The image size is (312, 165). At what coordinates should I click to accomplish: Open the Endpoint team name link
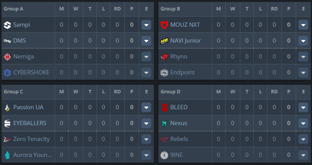coord(183,72)
